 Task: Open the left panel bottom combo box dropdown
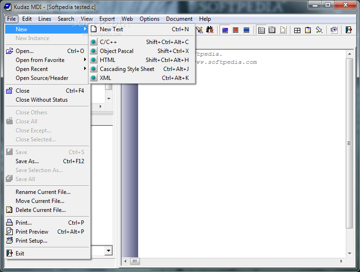(109, 250)
